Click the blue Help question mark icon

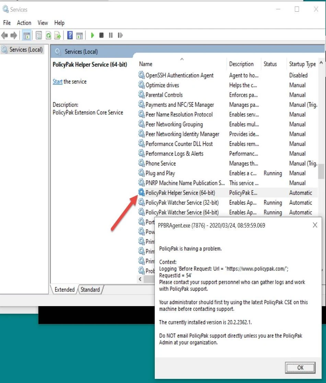[70, 35]
